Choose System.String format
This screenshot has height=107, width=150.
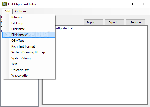pos(28,58)
